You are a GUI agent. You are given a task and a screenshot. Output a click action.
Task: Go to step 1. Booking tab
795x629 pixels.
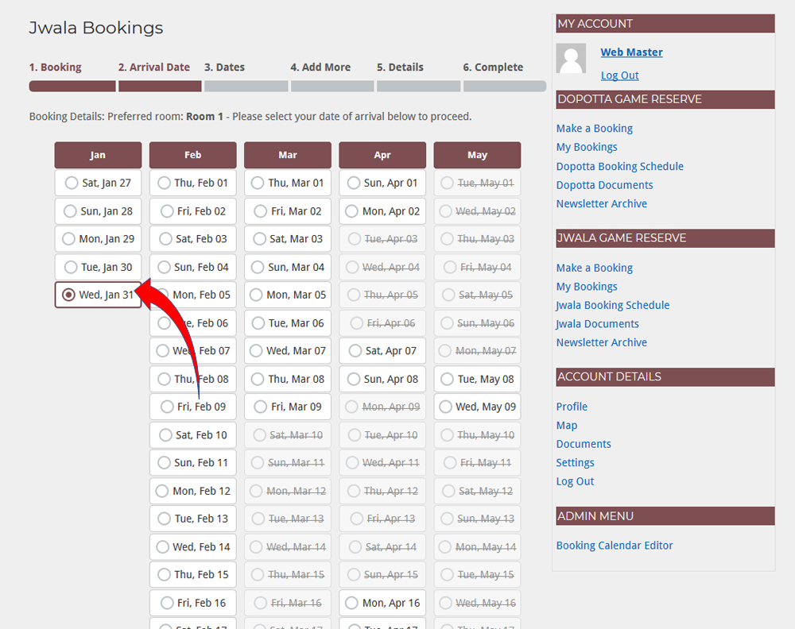click(56, 68)
